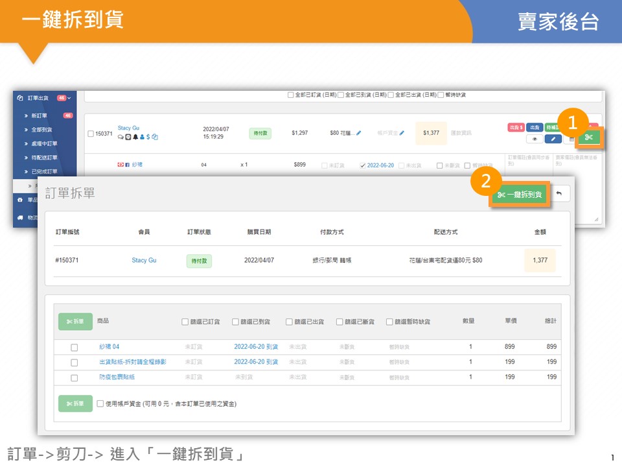Screen dimensions: 622x467
Task: Enable 使用帳戶資金 checkbox
Action: tap(100, 403)
